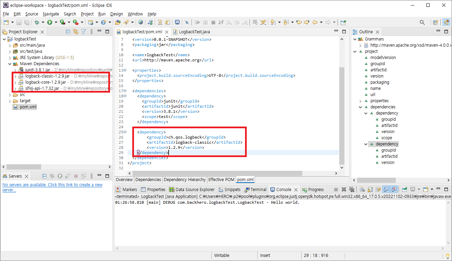Maximize the Project Explorer view
Screen dimensions: 452x261
point(108,31)
